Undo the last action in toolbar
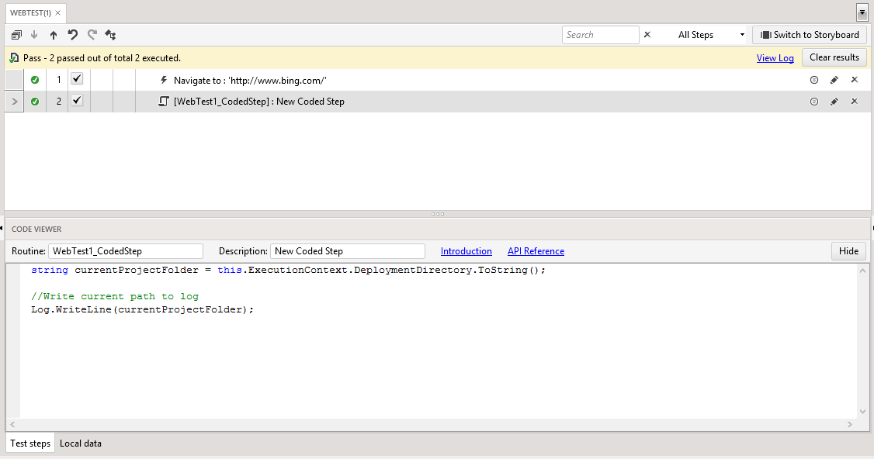Viewport: 874px width, 459px height. [x=72, y=35]
